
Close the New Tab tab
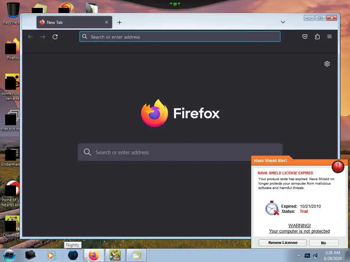tap(107, 22)
